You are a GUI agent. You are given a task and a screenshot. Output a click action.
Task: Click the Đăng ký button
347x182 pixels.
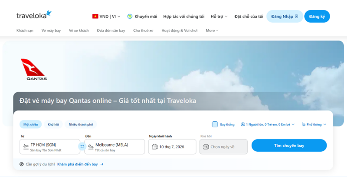tap(317, 16)
